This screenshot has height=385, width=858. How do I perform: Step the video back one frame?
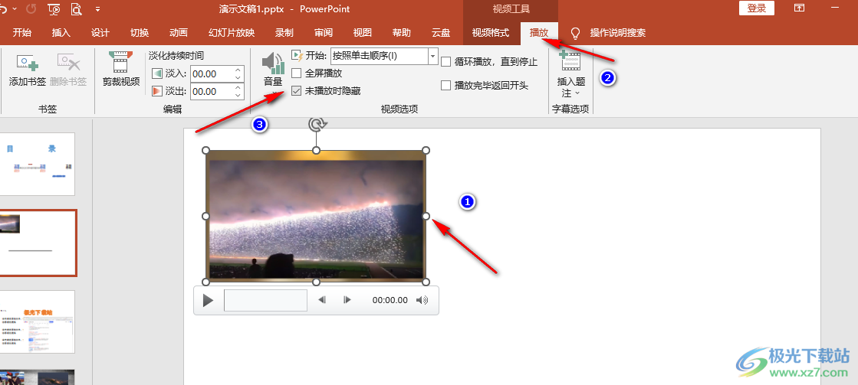coord(323,300)
